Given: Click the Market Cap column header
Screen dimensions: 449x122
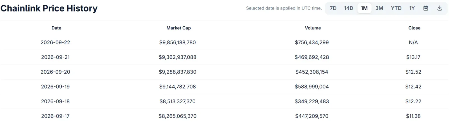Looking at the screenshot, I should (x=178, y=28).
